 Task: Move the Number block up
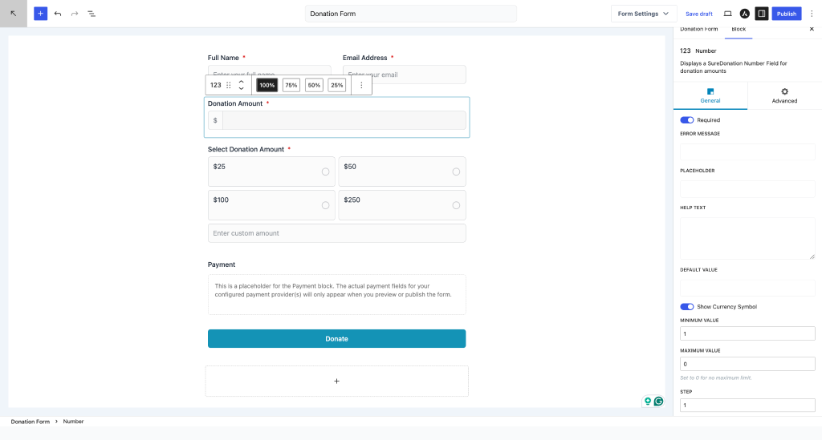tap(241, 82)
